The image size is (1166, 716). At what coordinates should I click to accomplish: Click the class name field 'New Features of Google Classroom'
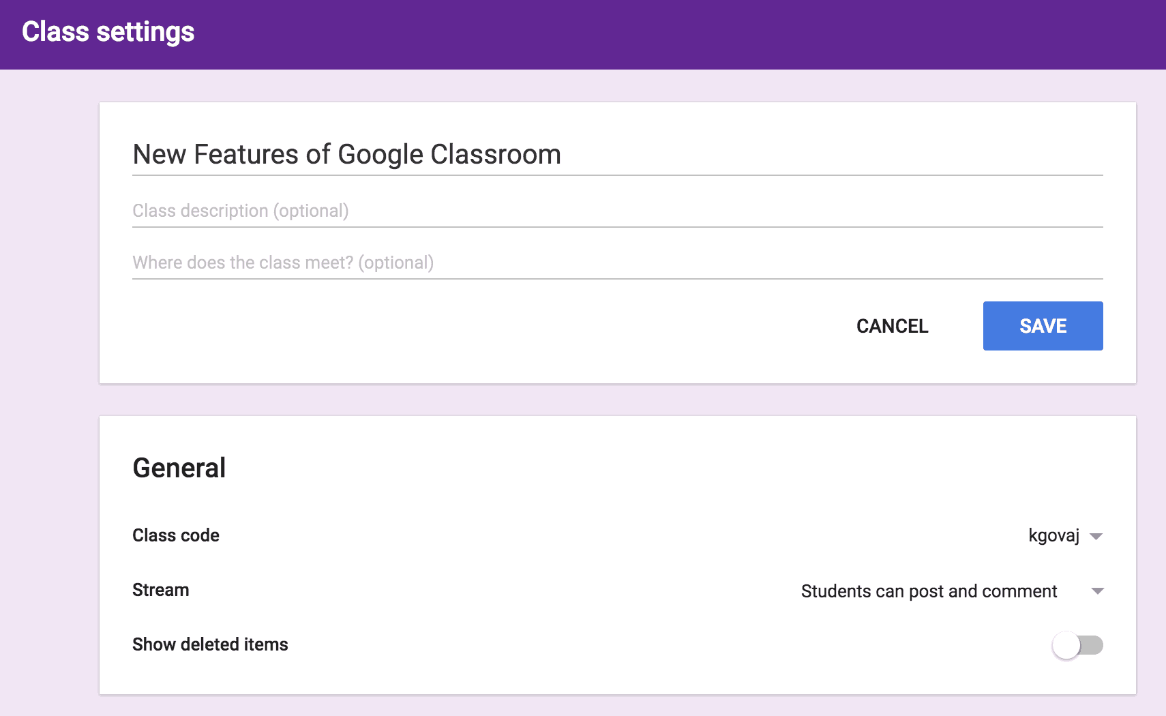click(x=617, y=155)
